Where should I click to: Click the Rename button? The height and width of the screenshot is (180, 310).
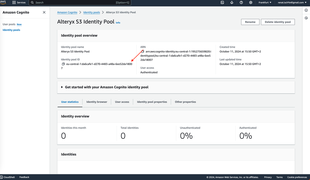coord(250,22)
